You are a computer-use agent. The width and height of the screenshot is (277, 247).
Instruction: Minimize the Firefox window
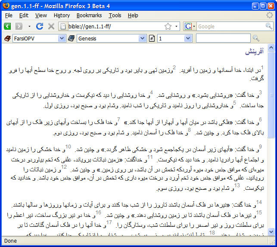coord(255,6)
